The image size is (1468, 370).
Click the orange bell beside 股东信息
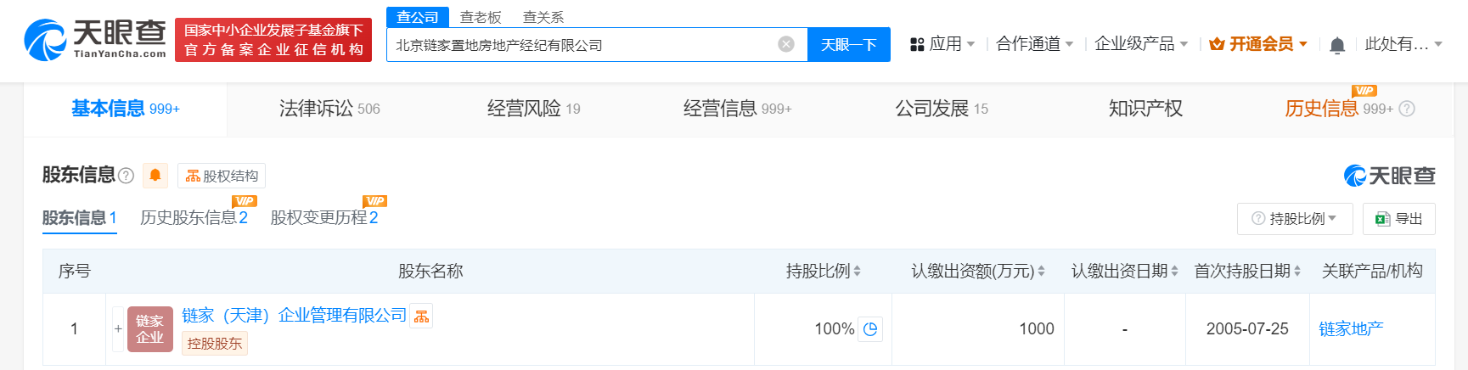pyautogui.click(x=155, y=175)
